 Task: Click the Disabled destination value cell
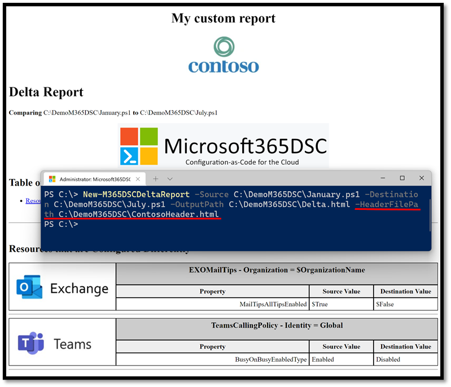[405, 359]
